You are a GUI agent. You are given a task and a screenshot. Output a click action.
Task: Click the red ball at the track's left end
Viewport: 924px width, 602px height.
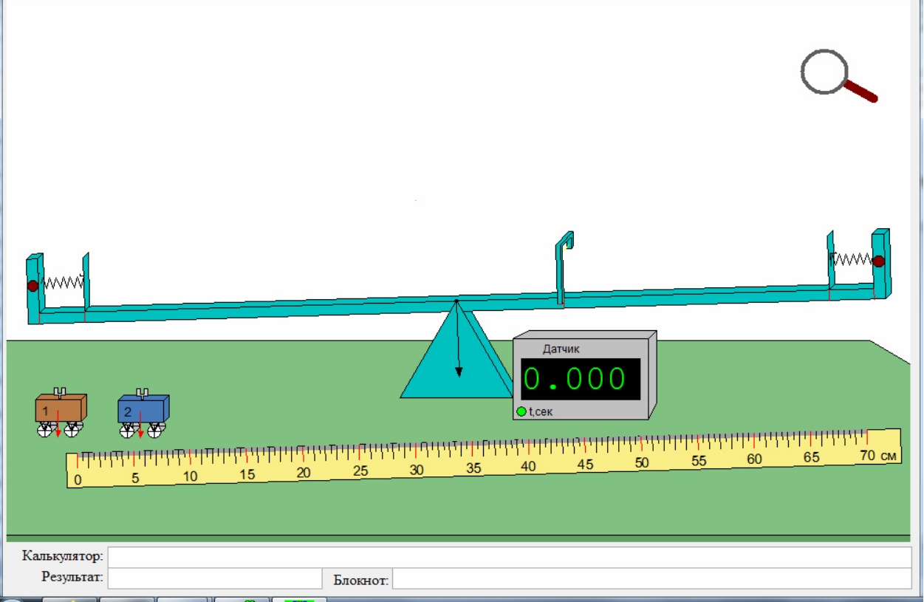click(32, 286)
